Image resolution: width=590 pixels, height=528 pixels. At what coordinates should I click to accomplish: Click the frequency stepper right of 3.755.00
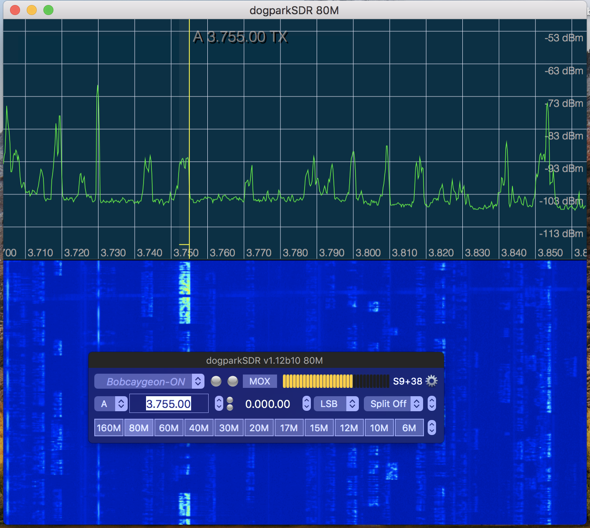click(219, 404)
